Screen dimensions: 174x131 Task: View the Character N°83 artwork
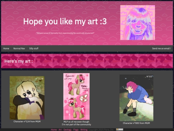136,98
